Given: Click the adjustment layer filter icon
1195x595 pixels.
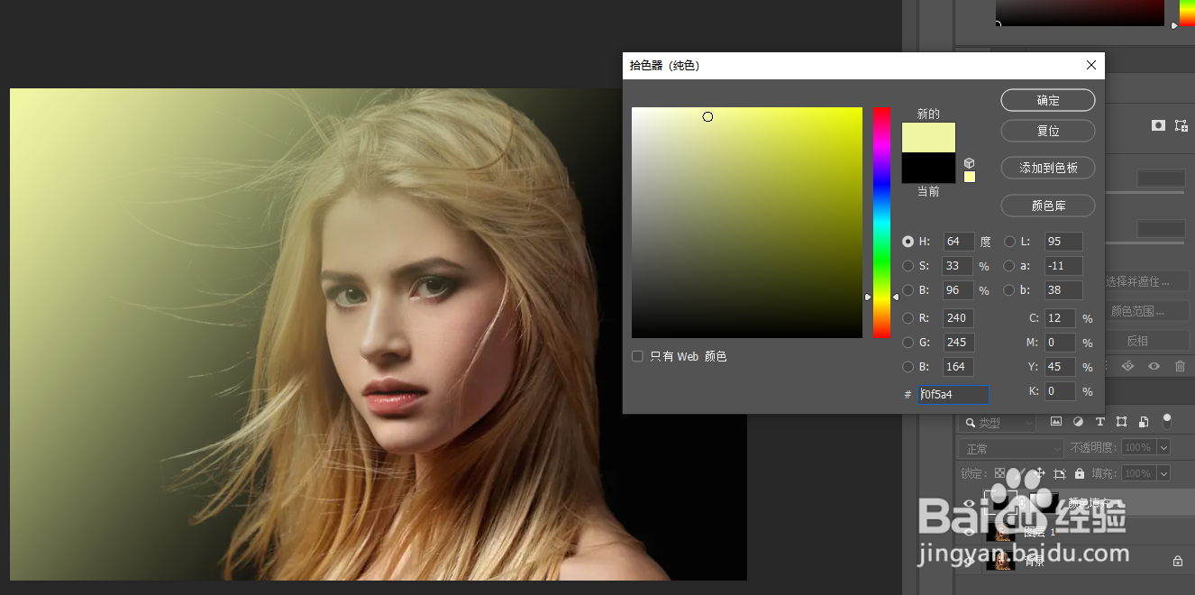Looking at the screenshot, I should click(1078, 421).
